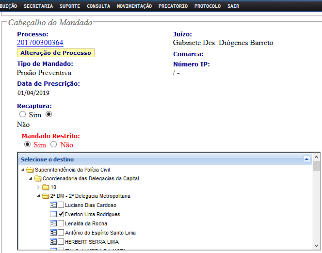Click the Superintendência da Polícia Civil folder icon
The image size is (322, 253).
30,170
